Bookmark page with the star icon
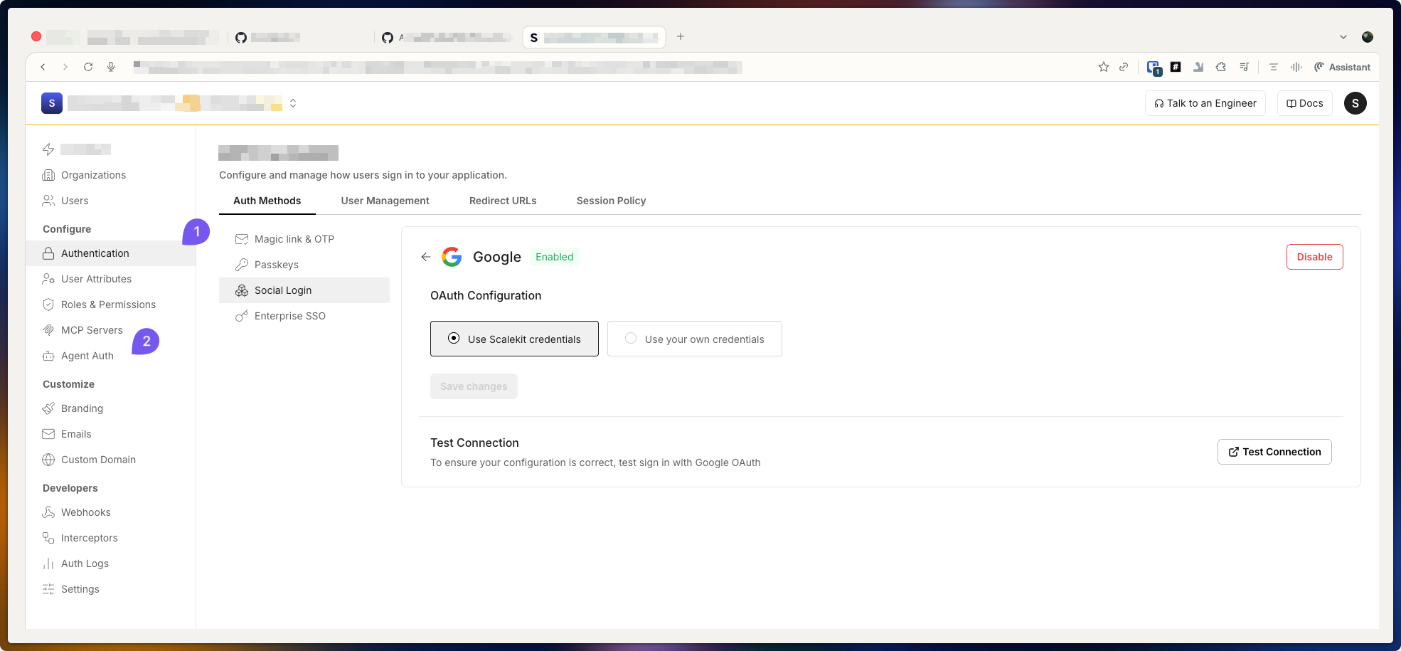The height and width of the screenshot is (651, 1401). [1103, 67]
